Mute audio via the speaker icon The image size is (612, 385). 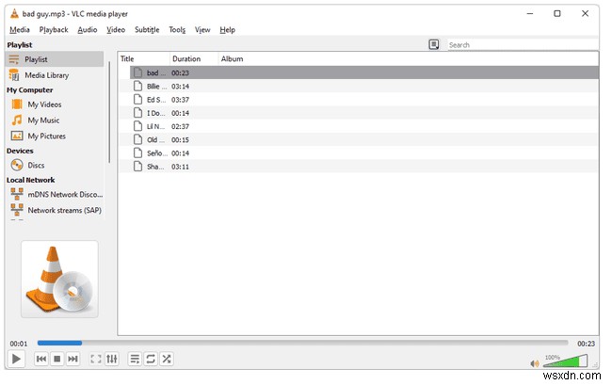[x=535, y=363]
